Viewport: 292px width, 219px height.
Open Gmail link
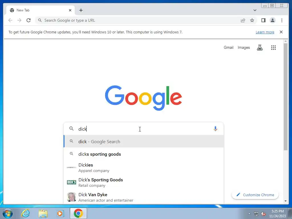pyautogui.click(x=228, y=48)
